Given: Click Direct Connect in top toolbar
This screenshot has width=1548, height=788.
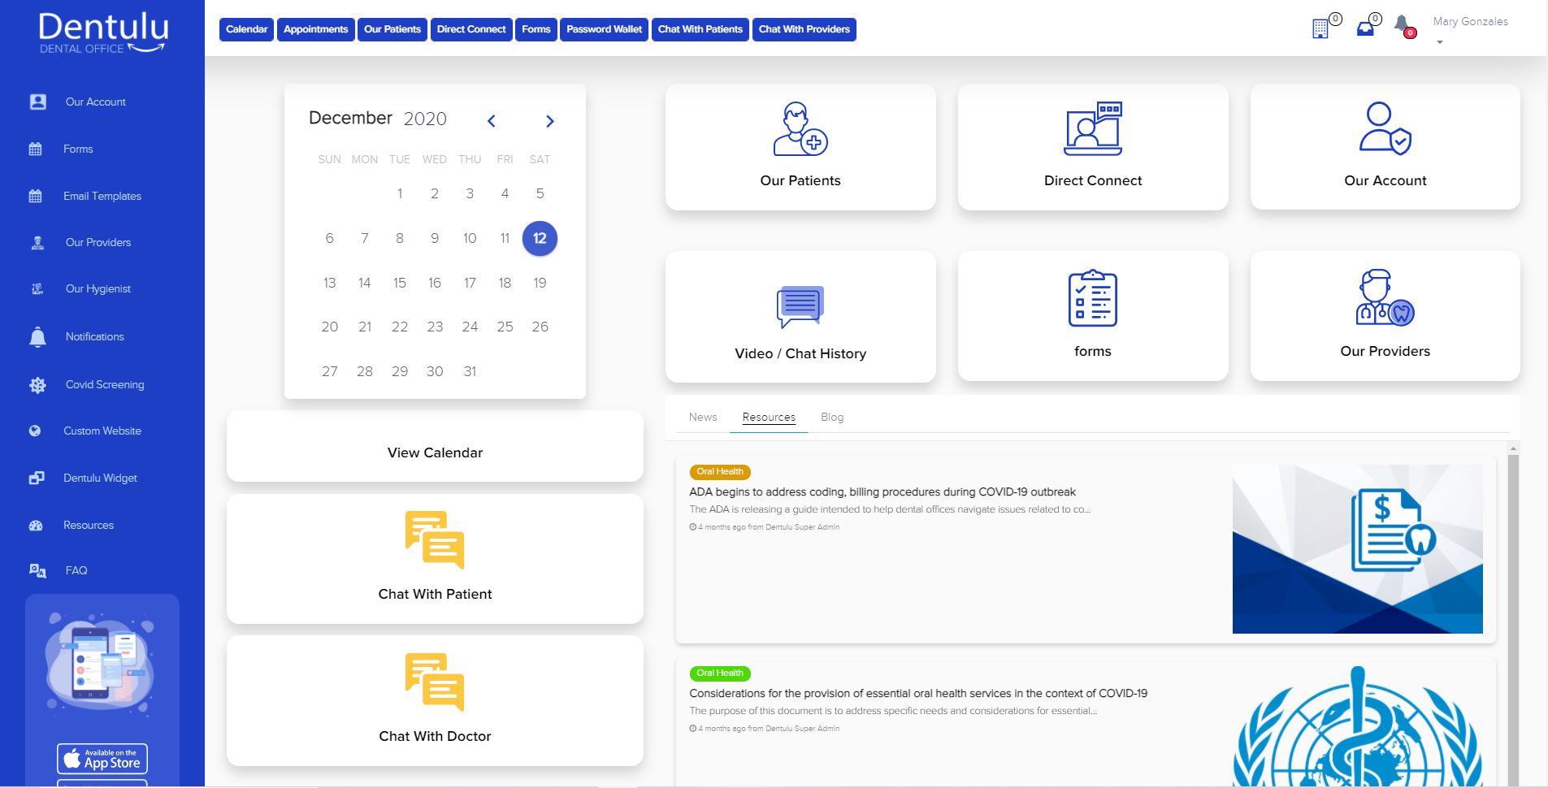Looking at the screenshot, I should coord(471,29).
